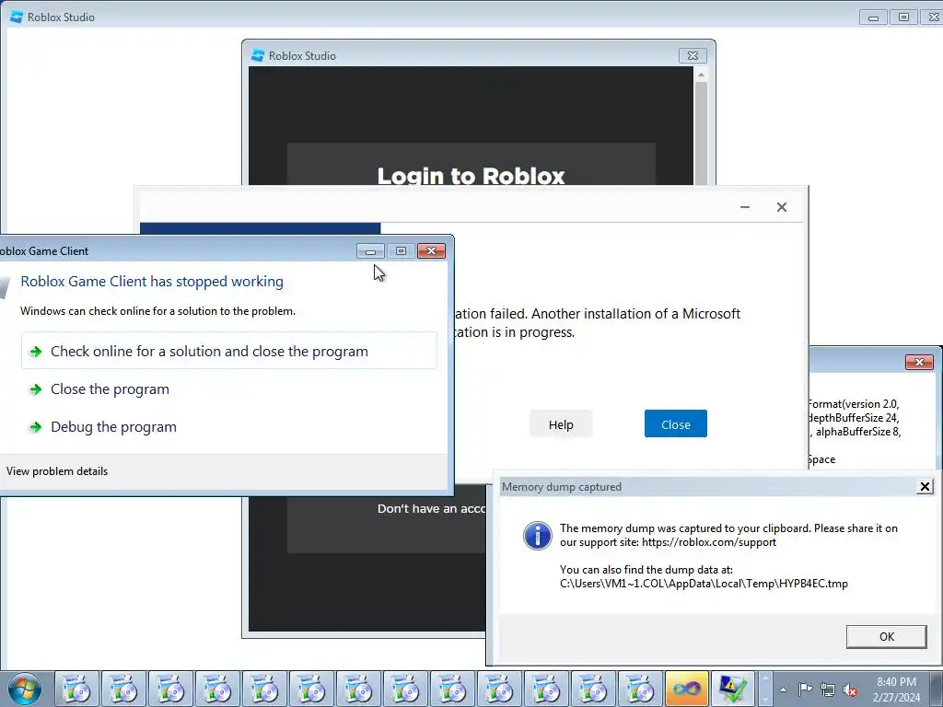Image resolution: width=943 pixels, height=707 pixels.
Task: Click 'Roblox Game Client has stopped working' heading
Action: 152,282
